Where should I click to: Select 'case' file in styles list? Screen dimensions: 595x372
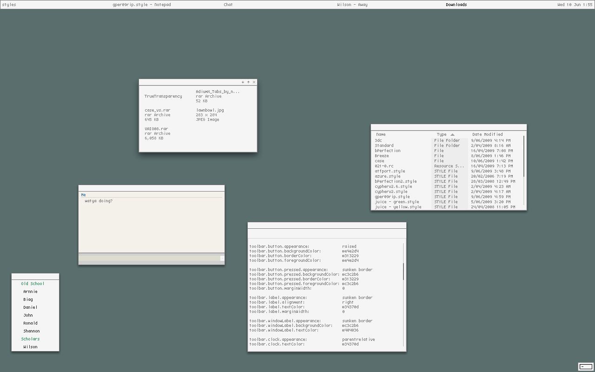[379, 161]
